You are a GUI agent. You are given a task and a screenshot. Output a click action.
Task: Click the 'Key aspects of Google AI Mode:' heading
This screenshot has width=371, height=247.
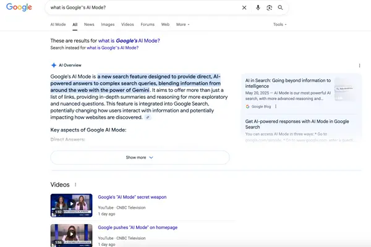click(88, 130)
